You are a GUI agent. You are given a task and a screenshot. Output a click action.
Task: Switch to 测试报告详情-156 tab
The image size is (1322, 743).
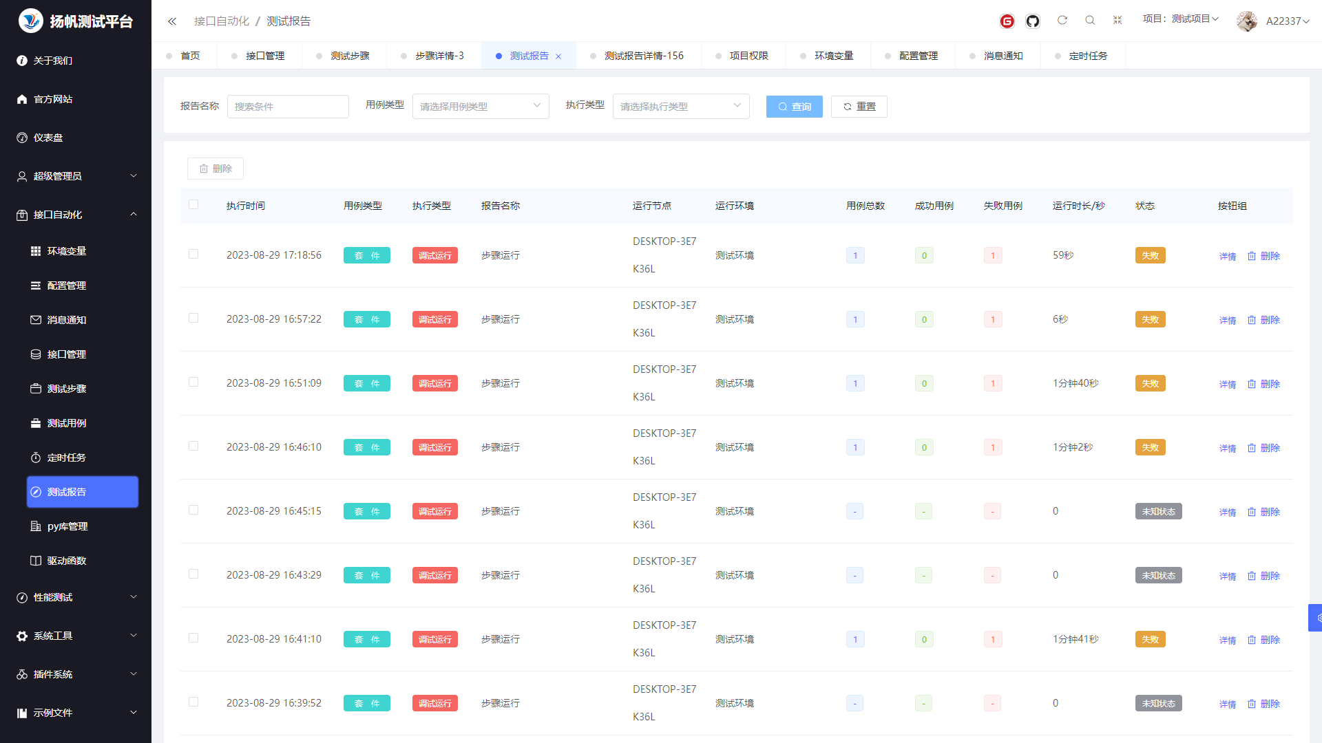point(643,56)
